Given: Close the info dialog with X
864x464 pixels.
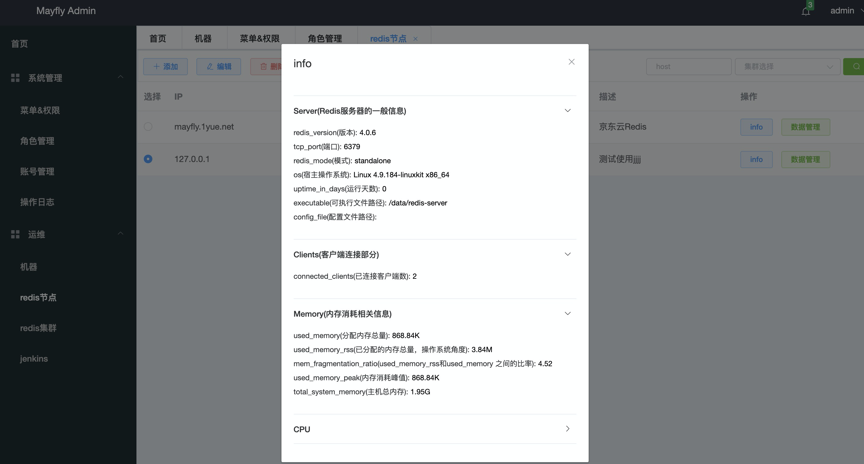Looking at the screenshot, I should [572, 62].
